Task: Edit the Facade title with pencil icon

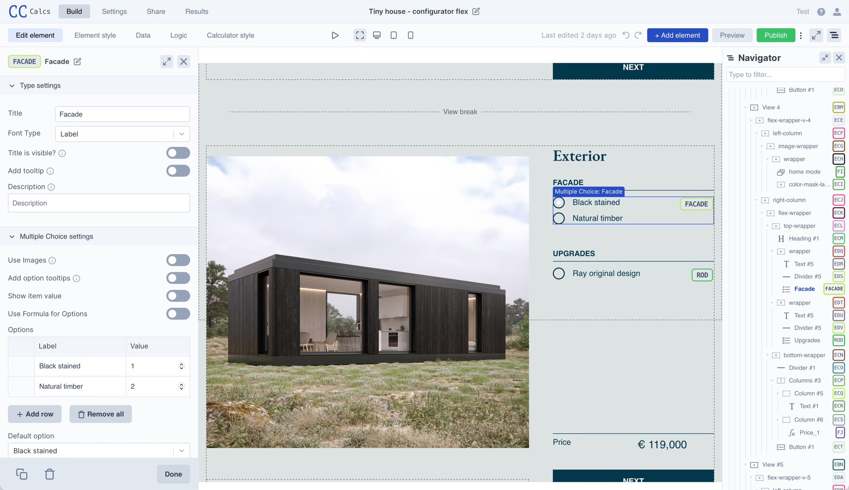Action: tap(77, 61)
